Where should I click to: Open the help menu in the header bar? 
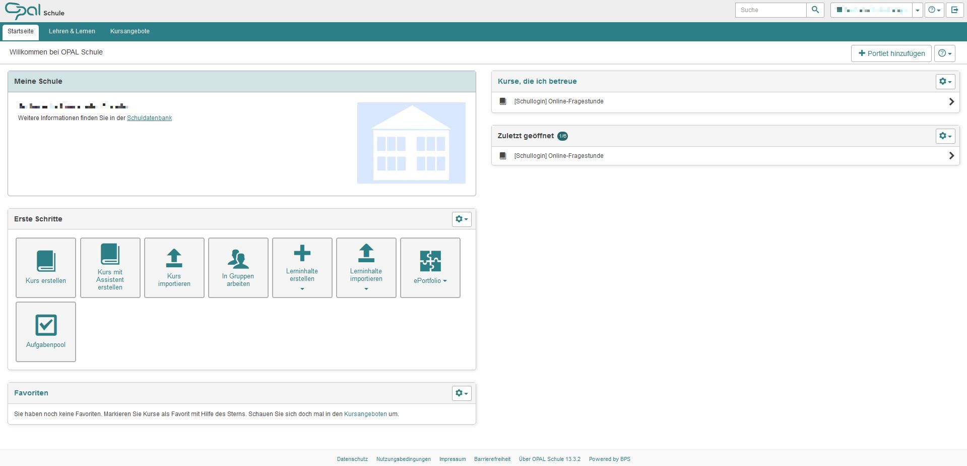tap(934, 10)
